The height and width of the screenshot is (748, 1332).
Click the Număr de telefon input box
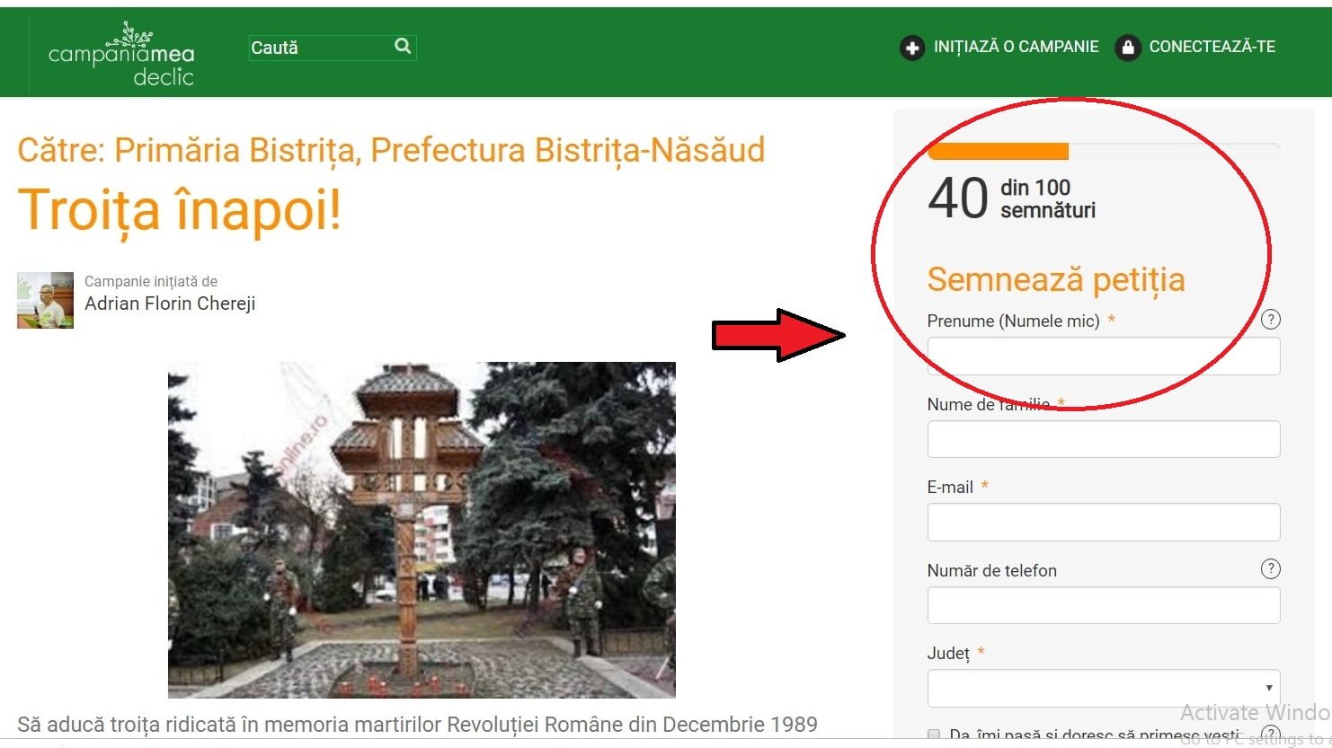point(1103,605)
